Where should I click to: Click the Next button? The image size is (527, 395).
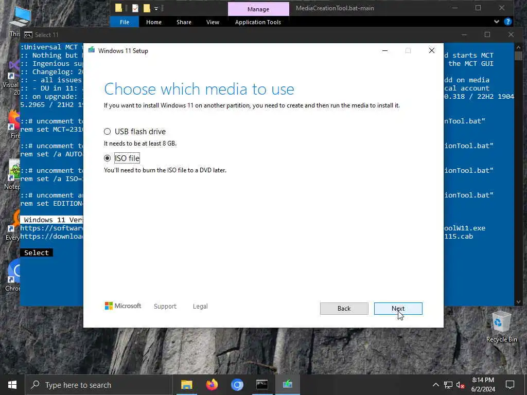pos(398,309)
